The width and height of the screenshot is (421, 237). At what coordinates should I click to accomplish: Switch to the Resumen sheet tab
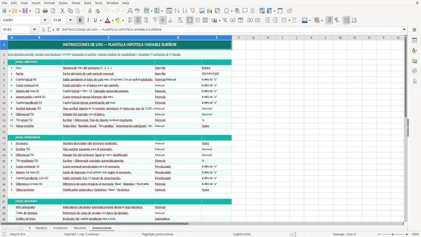pyautogui.click(x=80, y=228)
